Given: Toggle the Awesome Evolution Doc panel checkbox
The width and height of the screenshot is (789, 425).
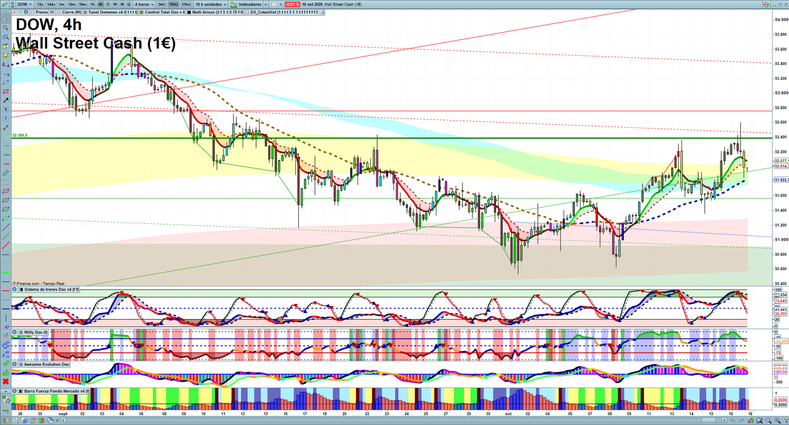Looking at the screenshot, I should [21, 364].
